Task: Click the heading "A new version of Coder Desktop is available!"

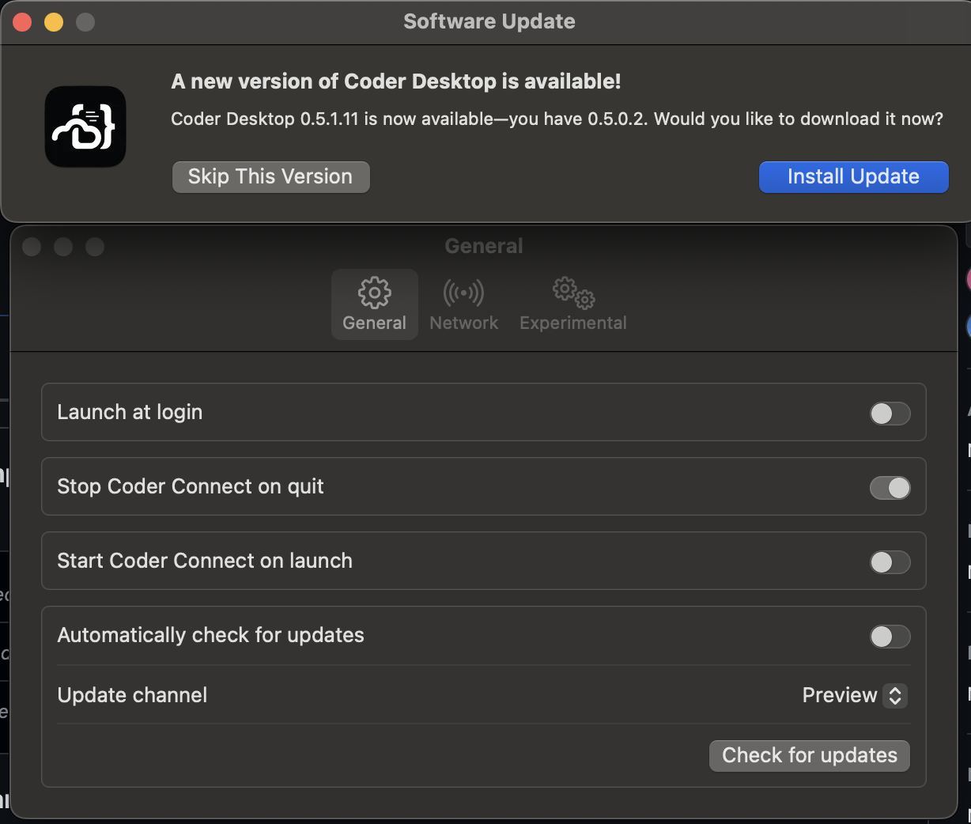Action: (x=396, y=81)
